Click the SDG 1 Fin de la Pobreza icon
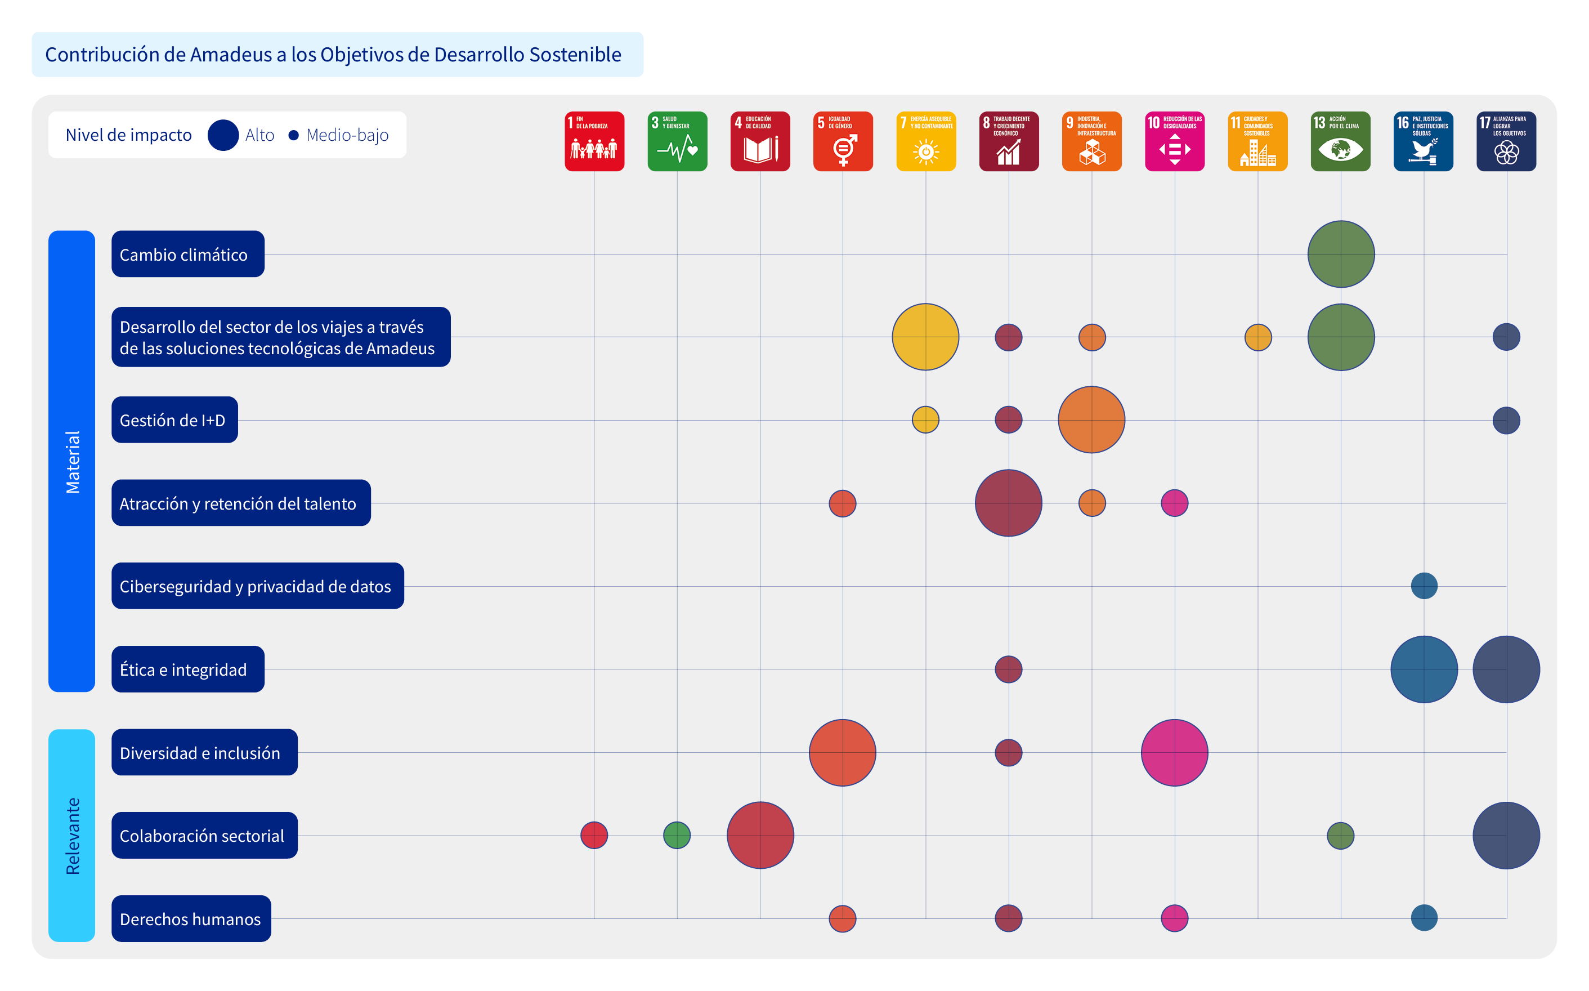 click(x=594, y=141)
